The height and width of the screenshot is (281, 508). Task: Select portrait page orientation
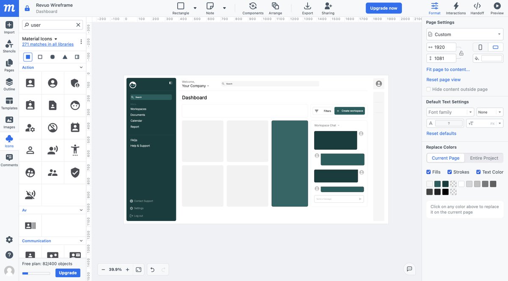coord(480,47)
